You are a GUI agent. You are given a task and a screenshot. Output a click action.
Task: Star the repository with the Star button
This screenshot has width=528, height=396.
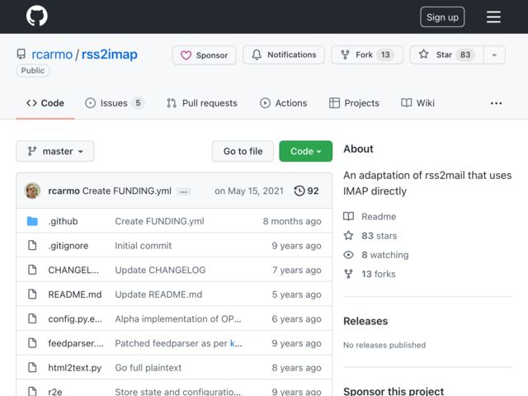[447, 55]
